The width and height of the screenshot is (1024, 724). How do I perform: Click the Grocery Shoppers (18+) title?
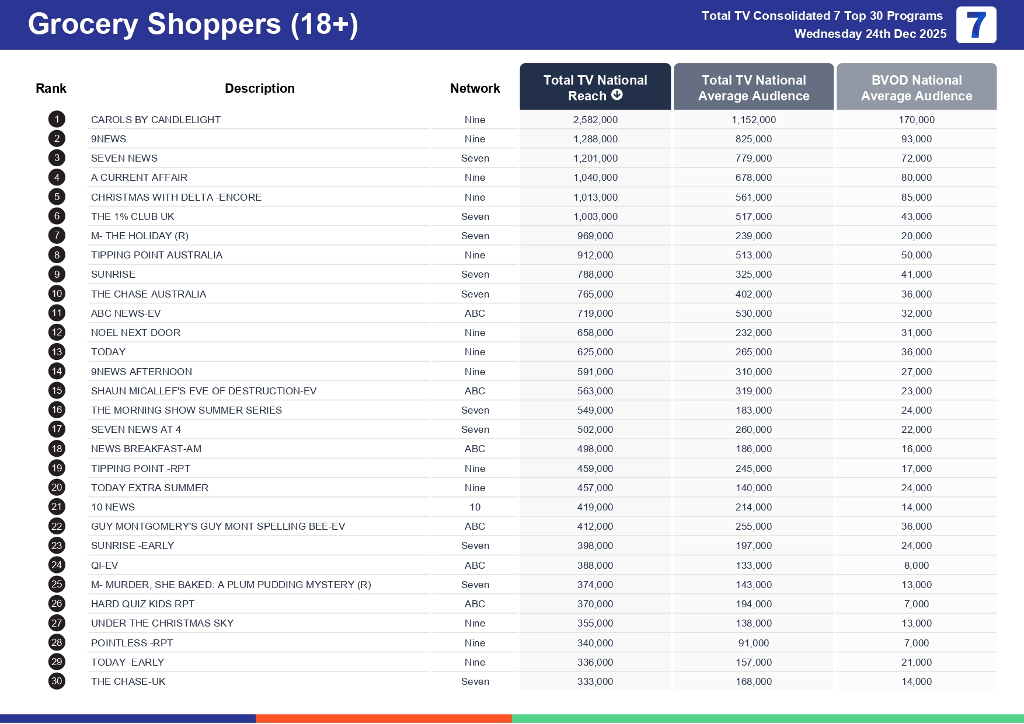pos(193,25)
